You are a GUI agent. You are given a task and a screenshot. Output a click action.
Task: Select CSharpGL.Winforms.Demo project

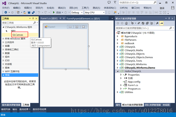140,68
